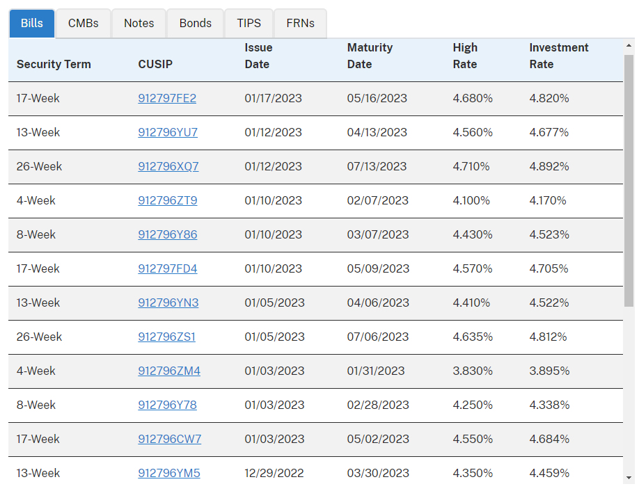Click the scrollbar down arrow

629,478
